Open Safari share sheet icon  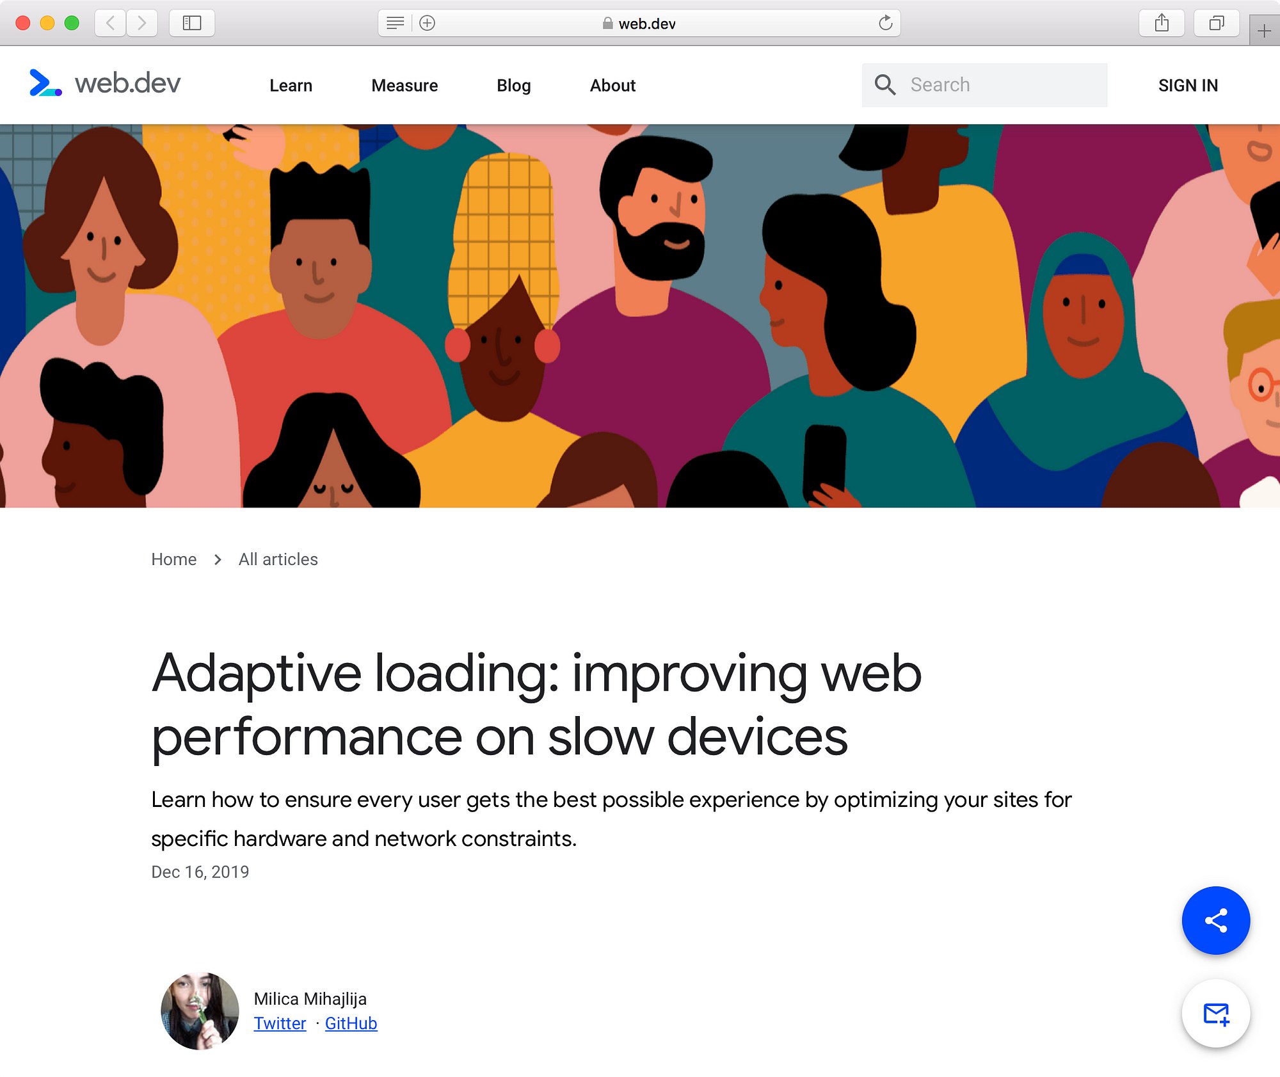(x=1162, y=23)
